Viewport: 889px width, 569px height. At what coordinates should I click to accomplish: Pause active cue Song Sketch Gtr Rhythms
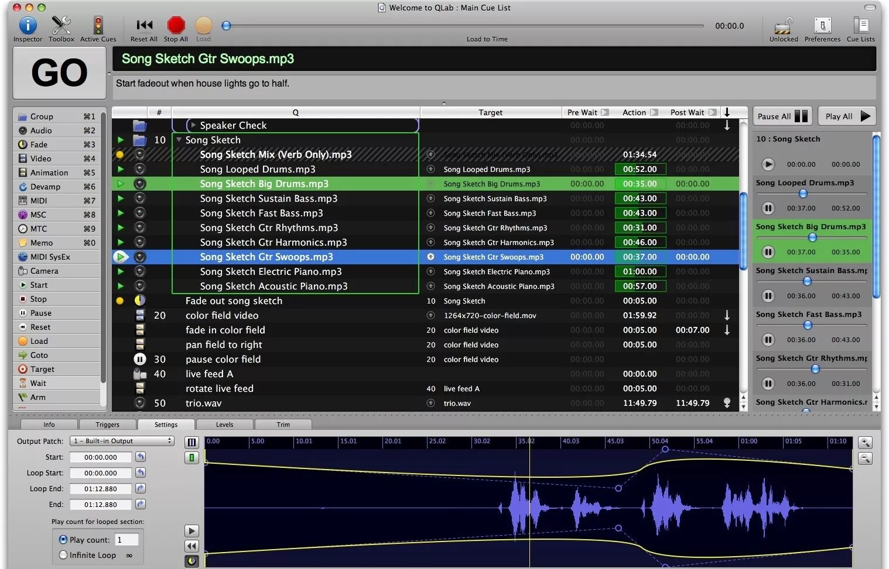coord(768,384)
